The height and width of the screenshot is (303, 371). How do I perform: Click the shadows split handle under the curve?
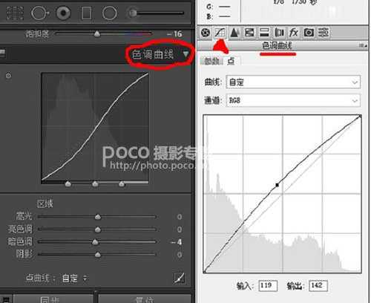[x=68, y=183]
